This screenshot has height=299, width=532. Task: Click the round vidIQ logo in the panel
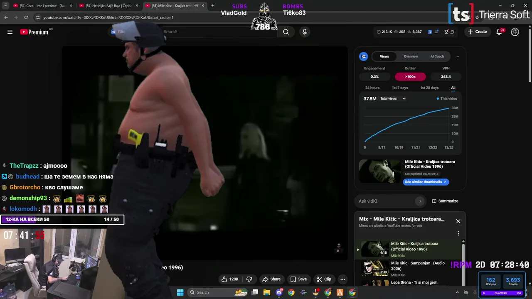(364, 56)
